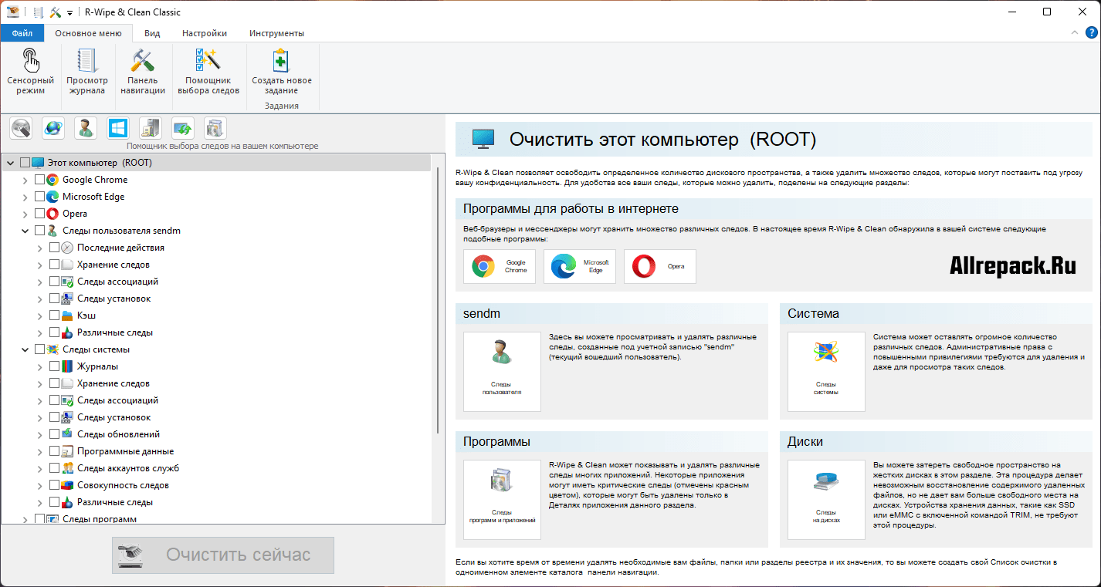The image size is (1101, 587).
Task: Click Очистить сейчас button
Action: coord(223,555)
